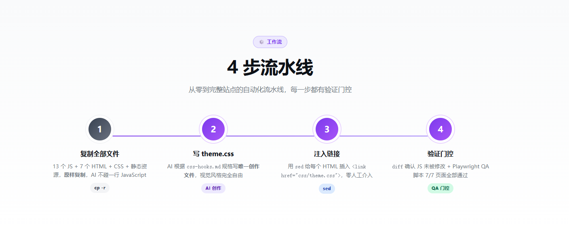This screenshot has height=243, width=569.
Task: Click description mentioning Playwright QA
Action: pyautogui.click(x=440, y=171)
